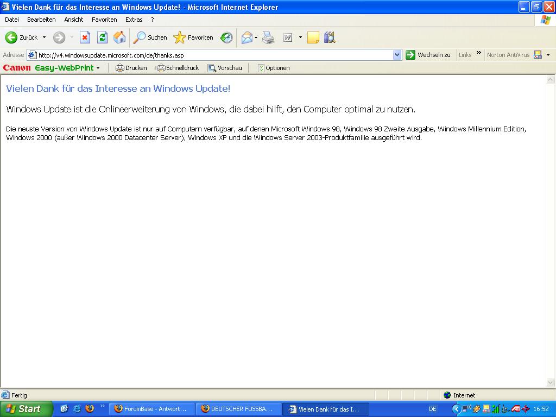This screenshot has height=417, width=556.
Task: Click Schnelldruck in Easy-WebPrint toolbar
Action: tap(178, 68)
